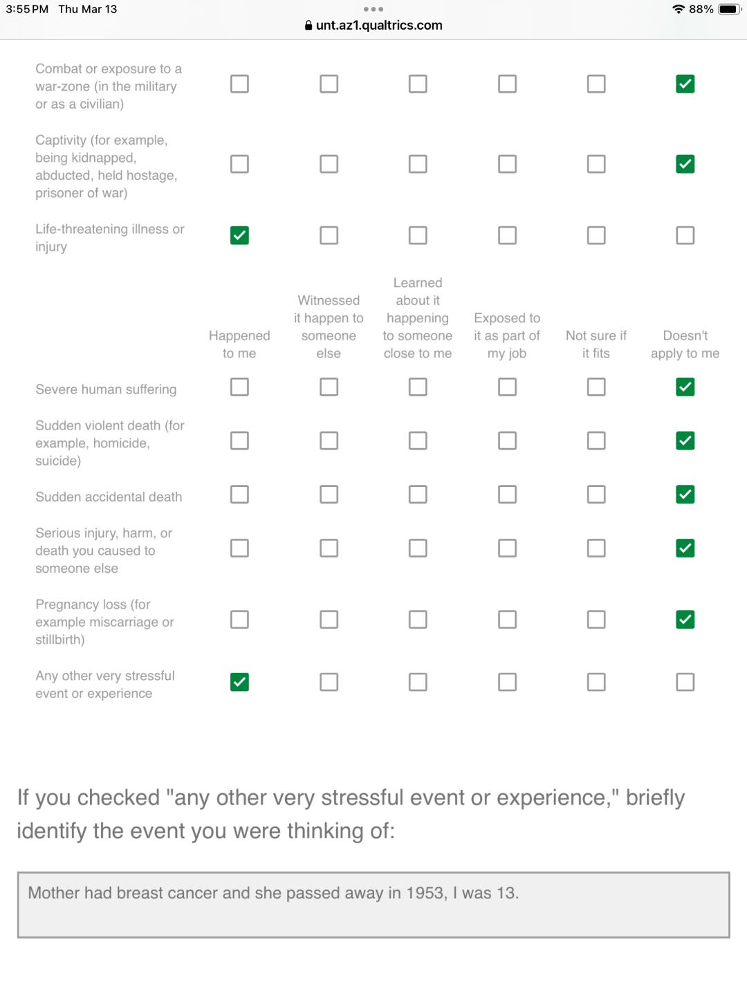Tap the time display in status bar
Image resolution: width=747 pixels, height=996 pixels.
tap(27, 9)
